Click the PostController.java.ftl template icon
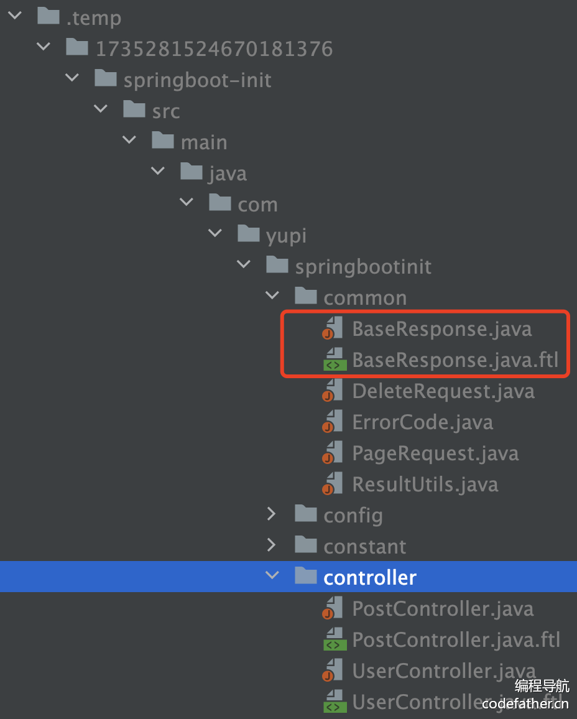 click(x=333, y=640)
